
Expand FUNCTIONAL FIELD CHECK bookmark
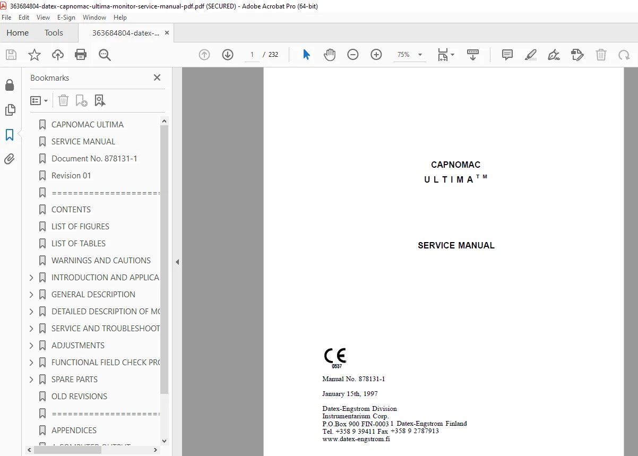click(x=31, y=363)
